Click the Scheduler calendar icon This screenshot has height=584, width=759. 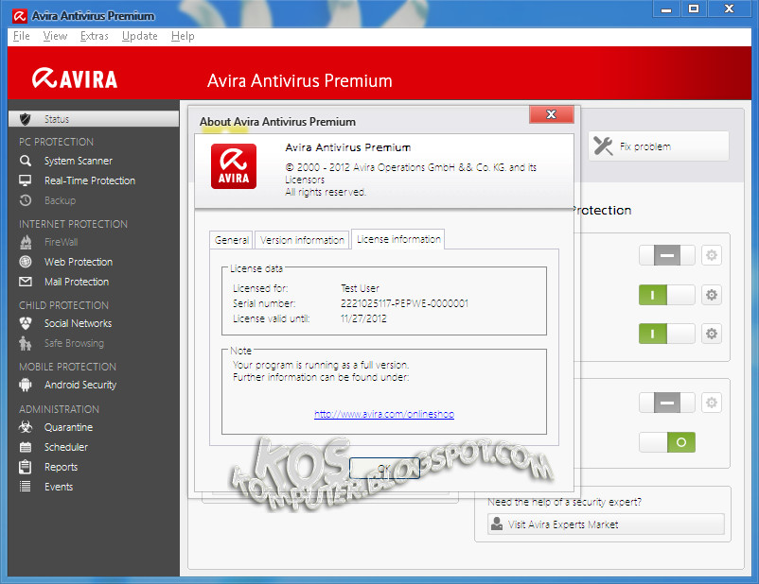click(26, 447)
